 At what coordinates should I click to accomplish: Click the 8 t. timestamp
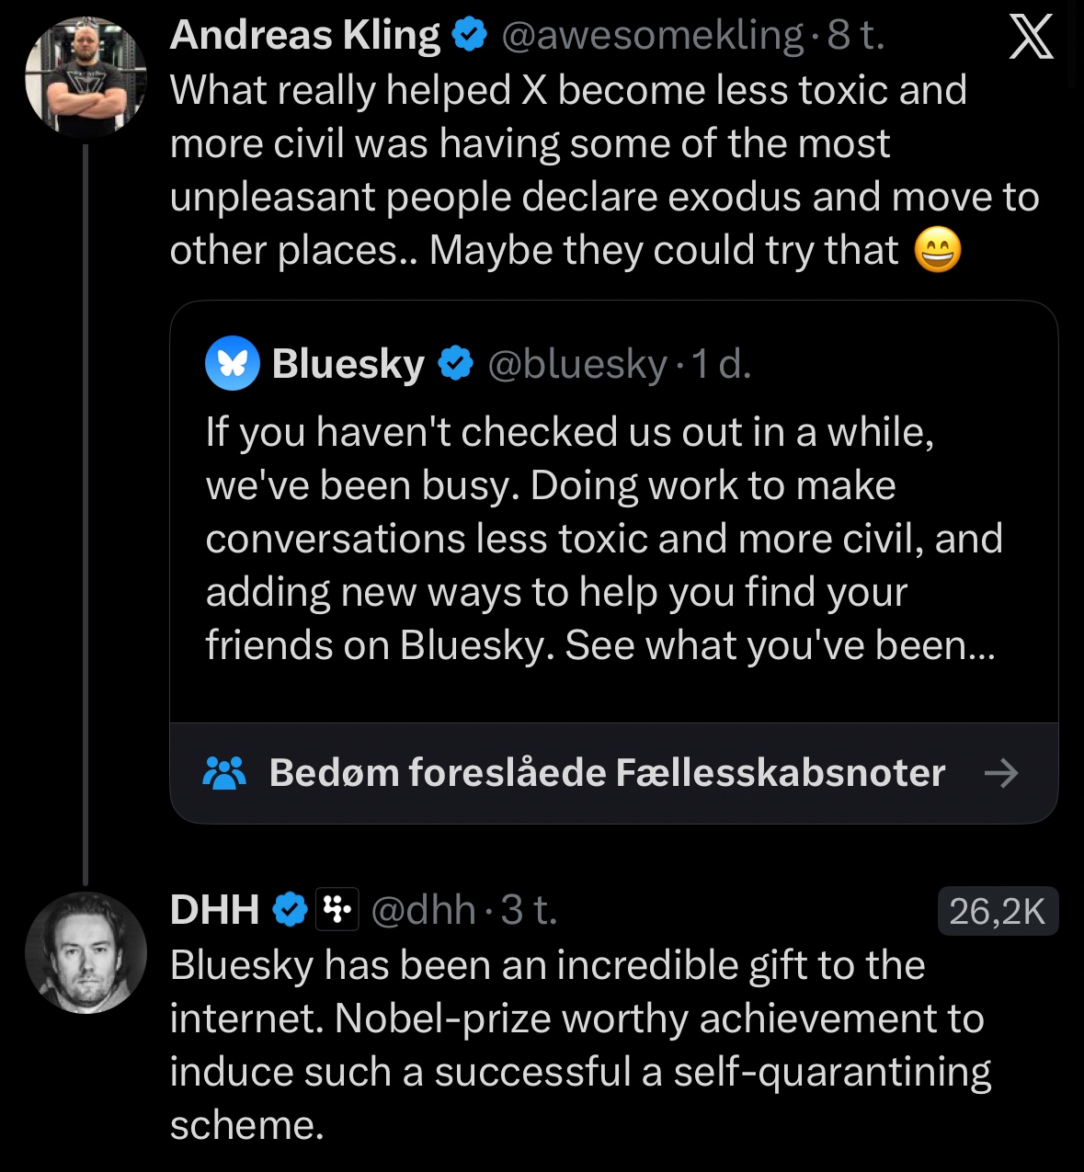click(855, 36)
